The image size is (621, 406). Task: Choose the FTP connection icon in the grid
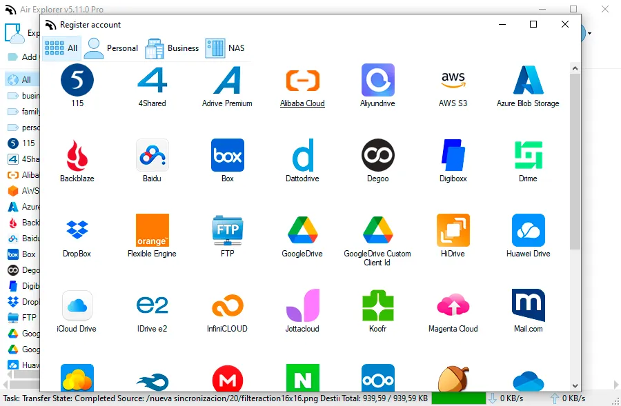[x=227, y=230]
